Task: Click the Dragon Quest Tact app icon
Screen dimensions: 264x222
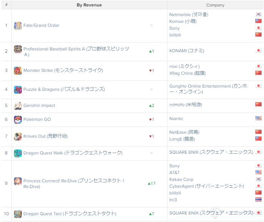Action: 18,214
